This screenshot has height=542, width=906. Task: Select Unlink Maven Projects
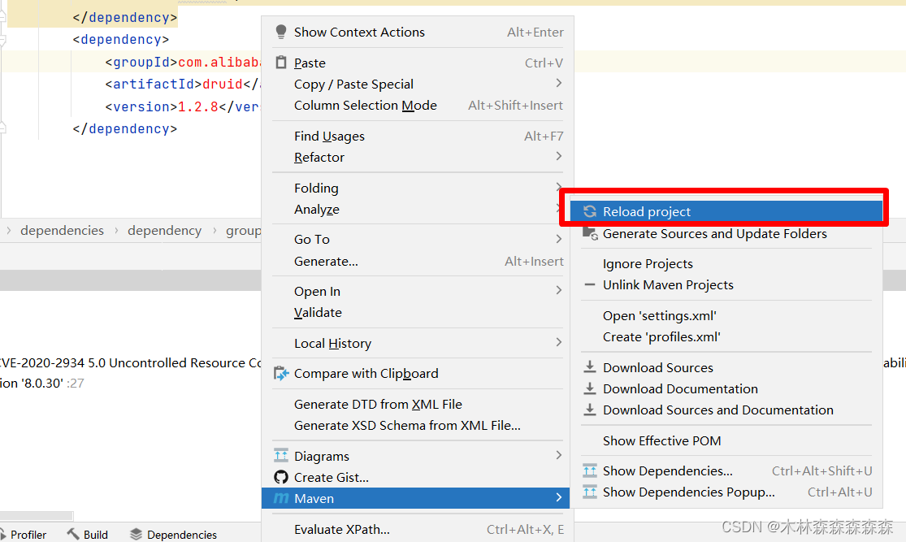(x=726, y=285)
